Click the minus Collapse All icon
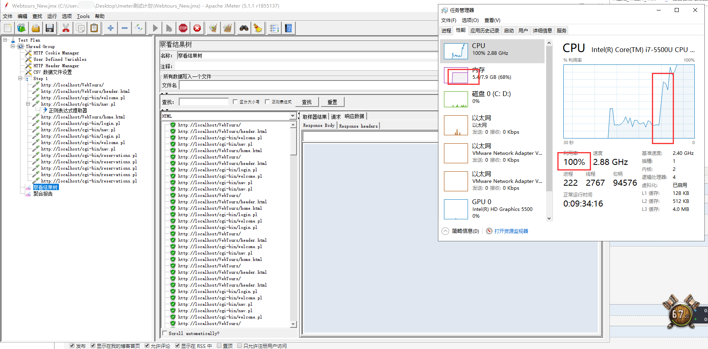The image size is (708, 349). pyautogui.click(x=125, y=28)
